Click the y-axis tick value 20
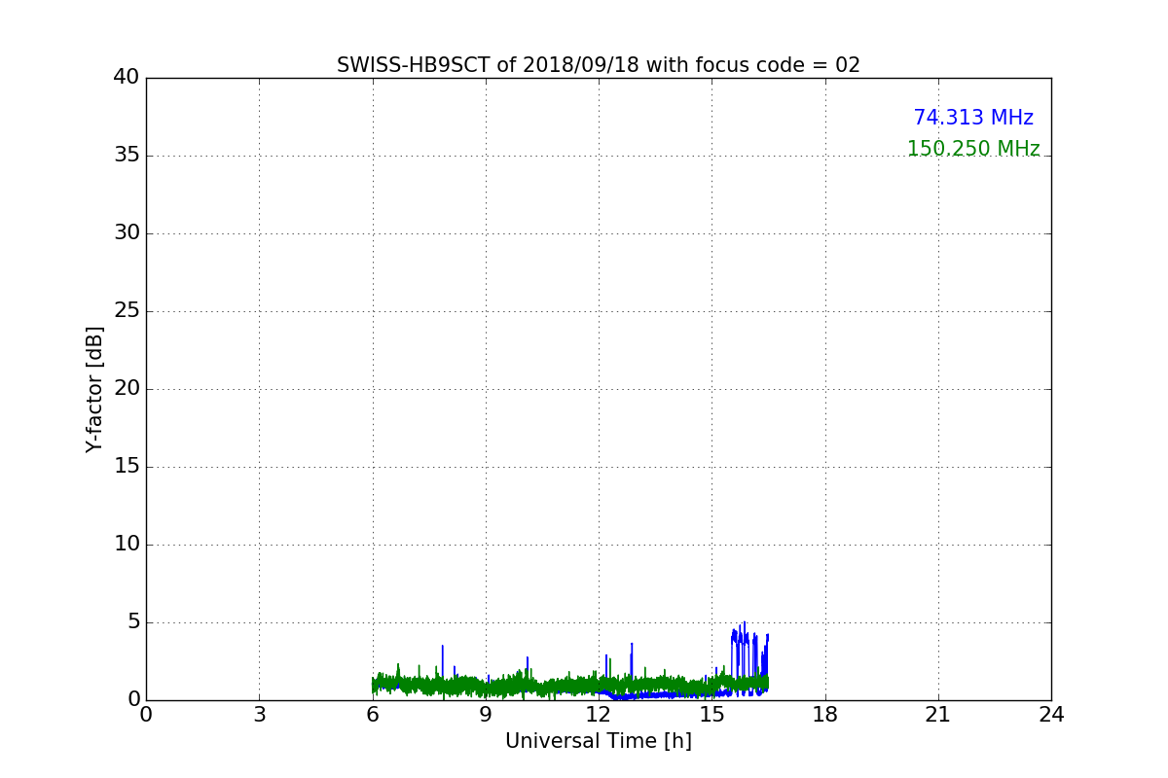Screen dimensions: 1168x778 pos(127,389)
